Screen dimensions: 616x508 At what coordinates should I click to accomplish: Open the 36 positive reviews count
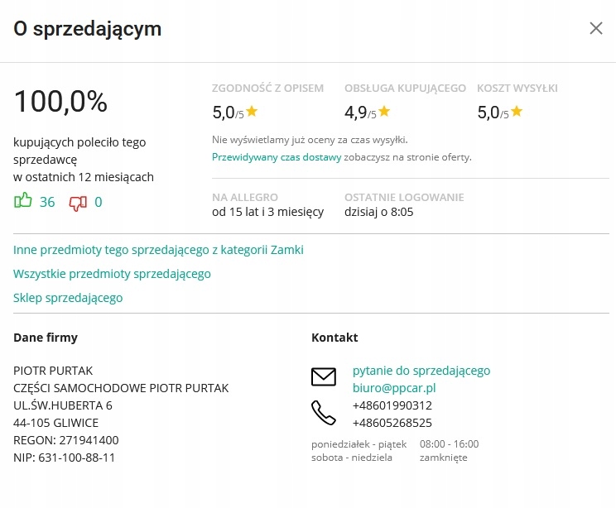point(47,202)
